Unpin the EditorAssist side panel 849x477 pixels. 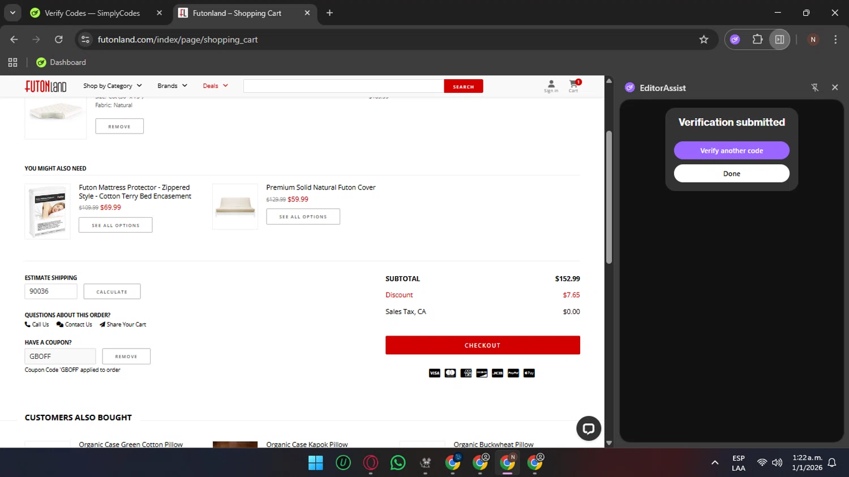click(814, 87)
